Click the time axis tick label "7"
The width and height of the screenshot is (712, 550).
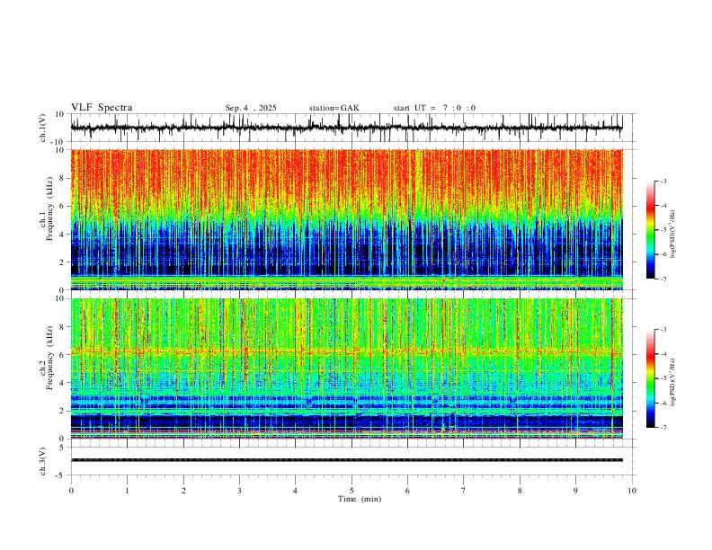tap(464, 491)
